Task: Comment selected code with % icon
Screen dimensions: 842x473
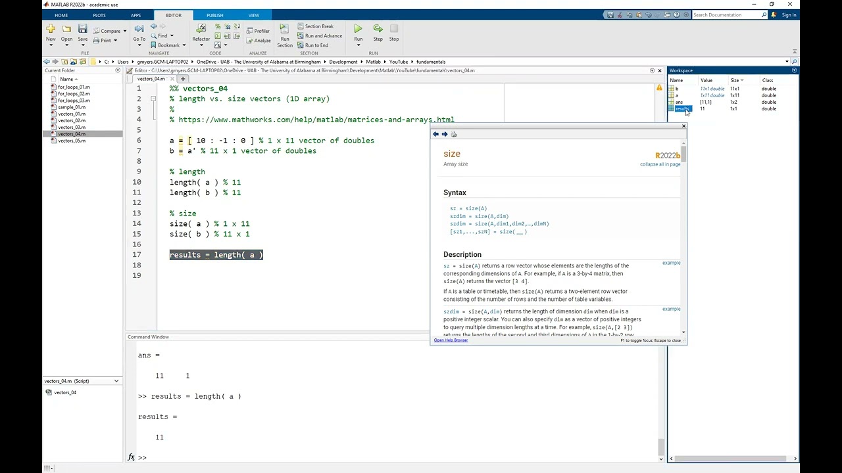Action: tap(218, 28)
